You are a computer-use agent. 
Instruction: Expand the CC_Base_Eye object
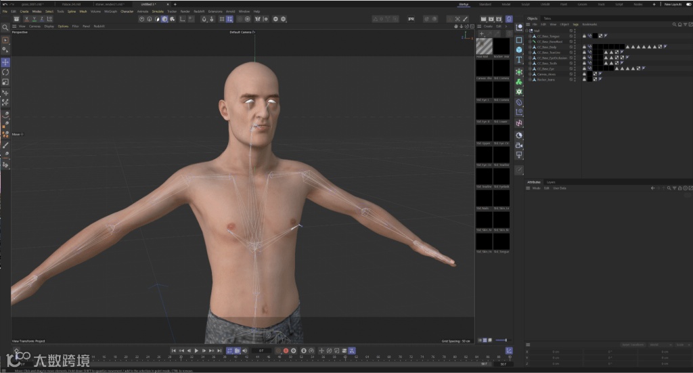530,68
